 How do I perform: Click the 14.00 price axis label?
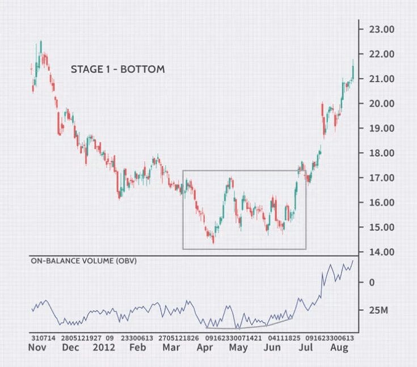click(382, 252)
